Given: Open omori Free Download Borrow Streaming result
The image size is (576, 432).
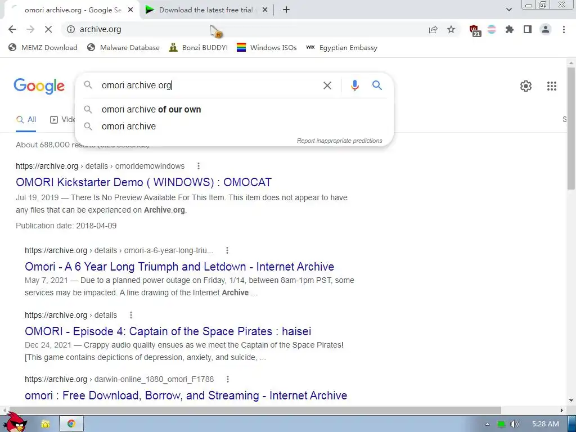Looking at the screenshot, I should 186,395.
